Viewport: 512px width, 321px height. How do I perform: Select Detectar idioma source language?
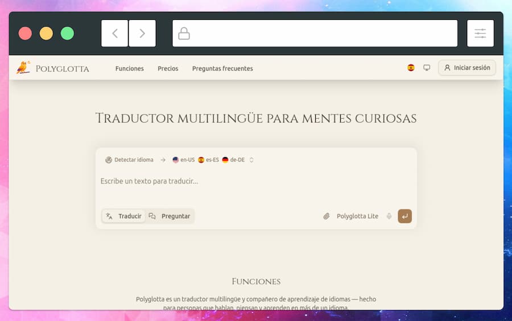pyautogui.click(x=129, y=160)
